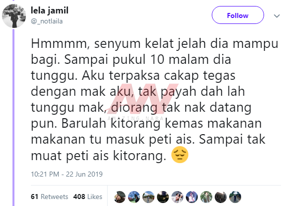Click the first liker avatar
The image size is (283, 206).
point(120,197)
